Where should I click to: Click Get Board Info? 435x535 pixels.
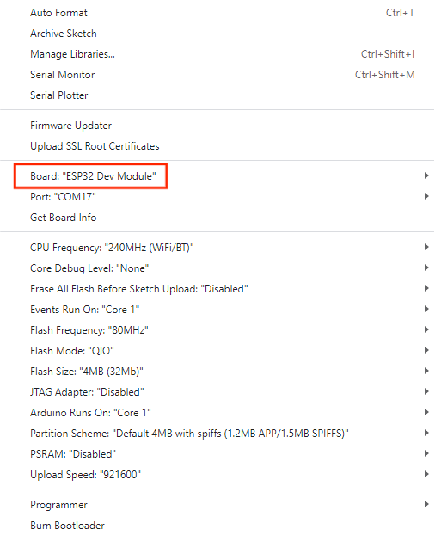(217, 218)
